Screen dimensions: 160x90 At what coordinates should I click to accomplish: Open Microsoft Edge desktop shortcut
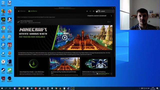tap(3, 46)
